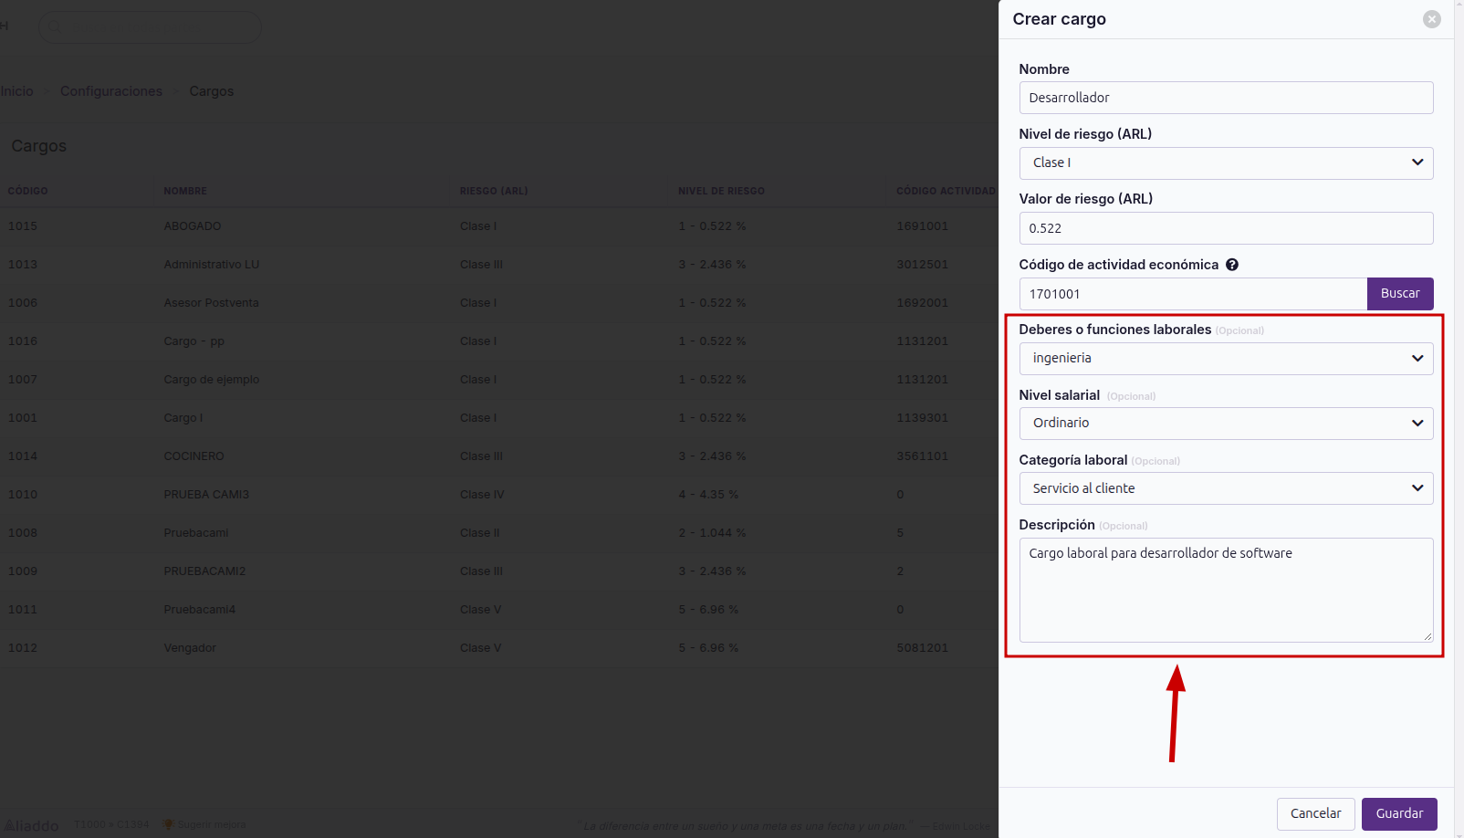Select the PRUEBACAMI2 row name
Screen dimensions: 1464x838
point(204,571)
